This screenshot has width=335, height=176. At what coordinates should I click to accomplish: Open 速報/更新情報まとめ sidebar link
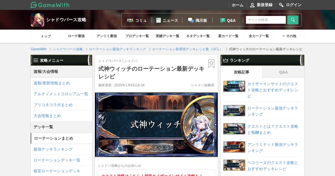pyautogui.click(x=52, y=83)
